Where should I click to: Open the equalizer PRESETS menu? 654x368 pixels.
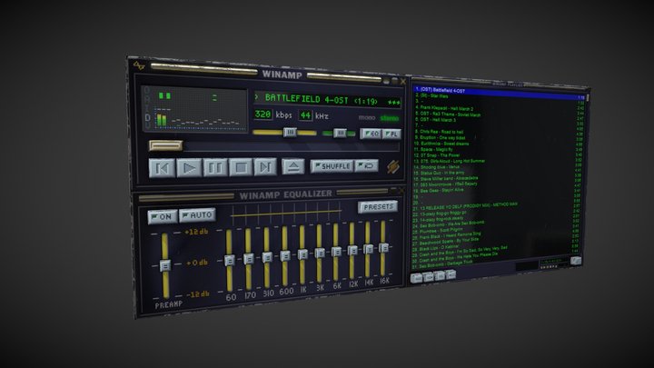pyautogui.click(x=378, y=207)
